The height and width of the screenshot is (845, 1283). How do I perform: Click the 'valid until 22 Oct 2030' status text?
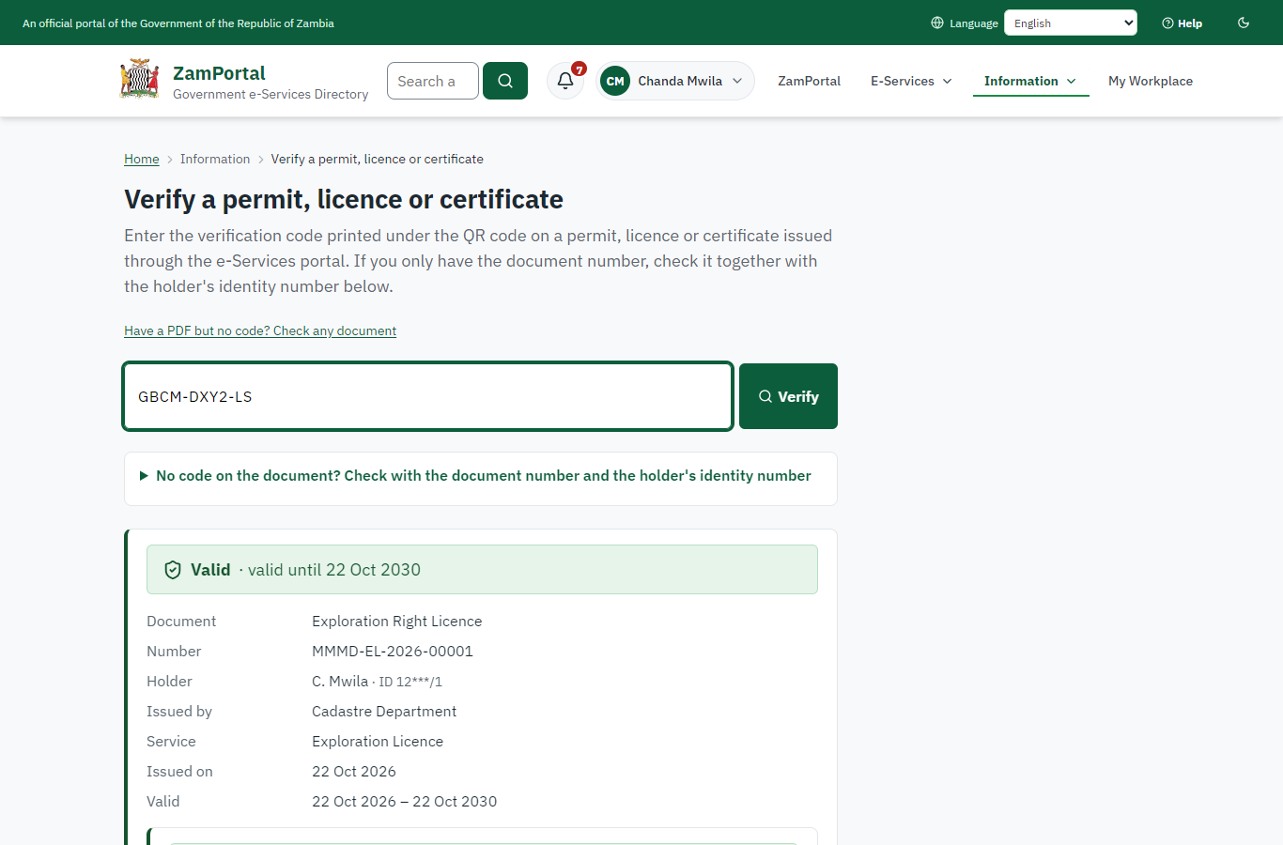pos(334,570)
